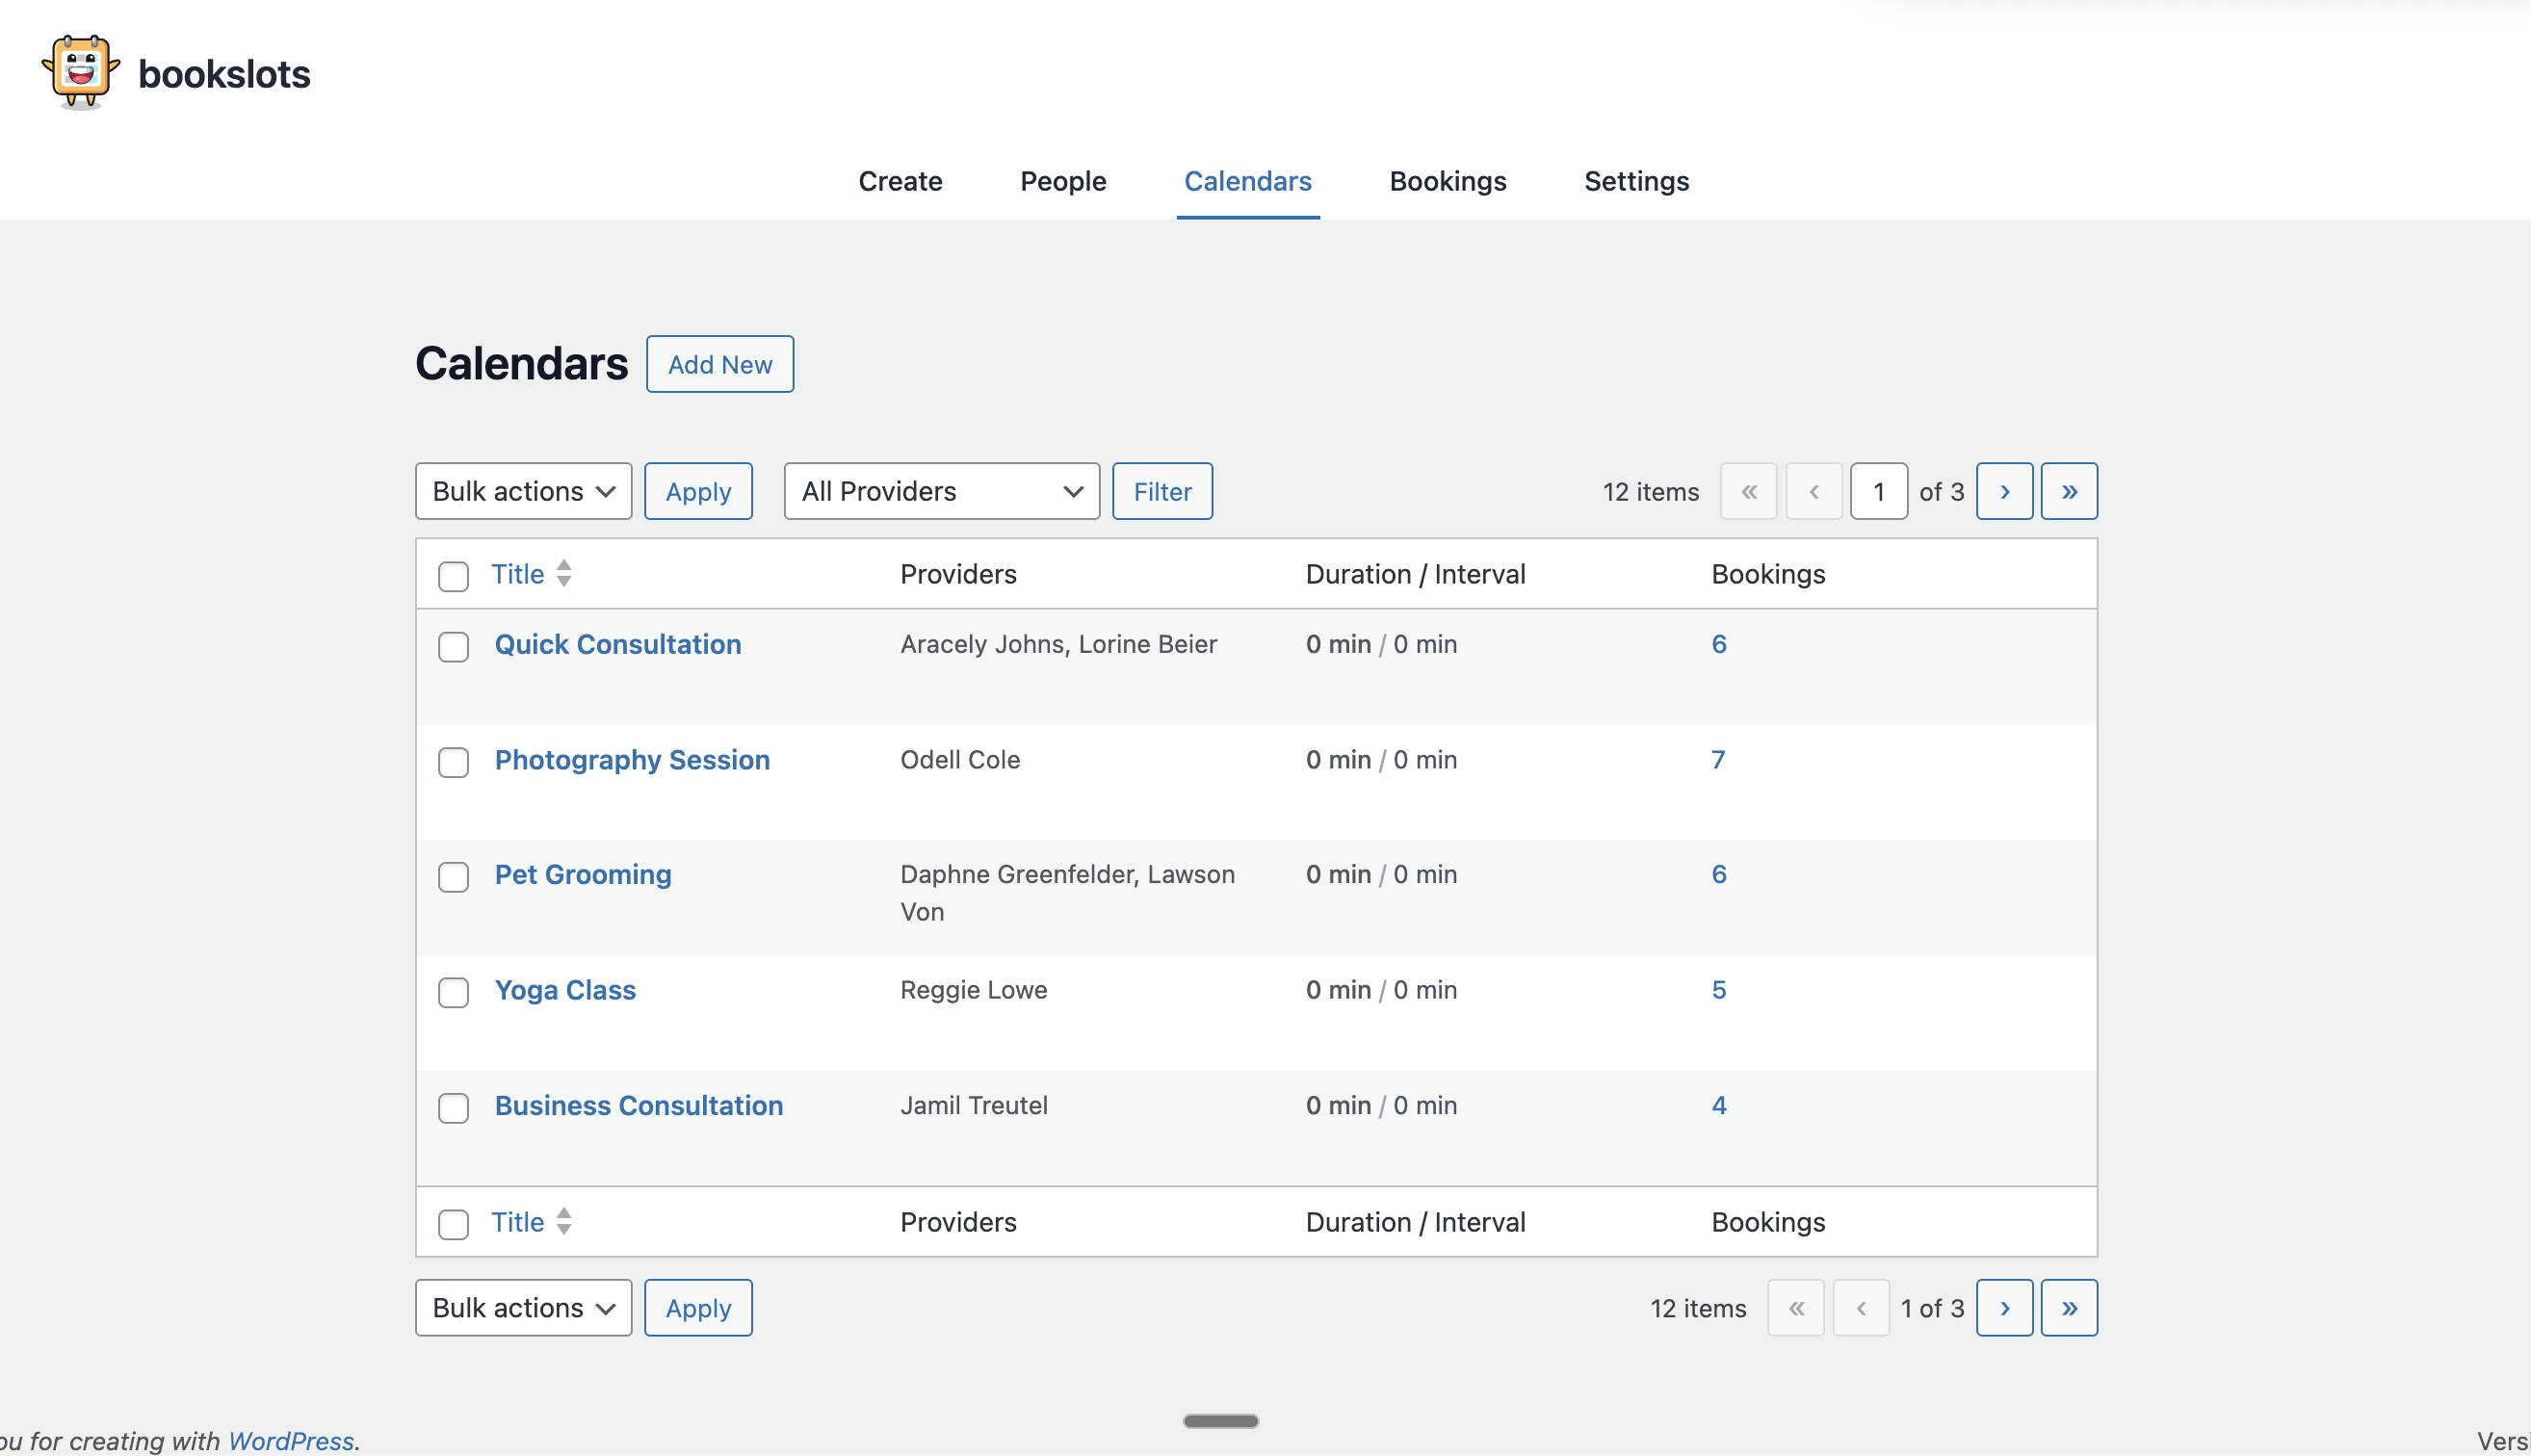2531x1456 pixels.
Task: Select all rows with header checkbox
Action: pyautogui.click(x=453, y=576)
